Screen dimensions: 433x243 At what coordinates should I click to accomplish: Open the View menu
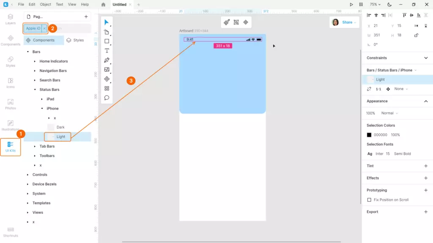pyautogui.click(x=72, y=4)
